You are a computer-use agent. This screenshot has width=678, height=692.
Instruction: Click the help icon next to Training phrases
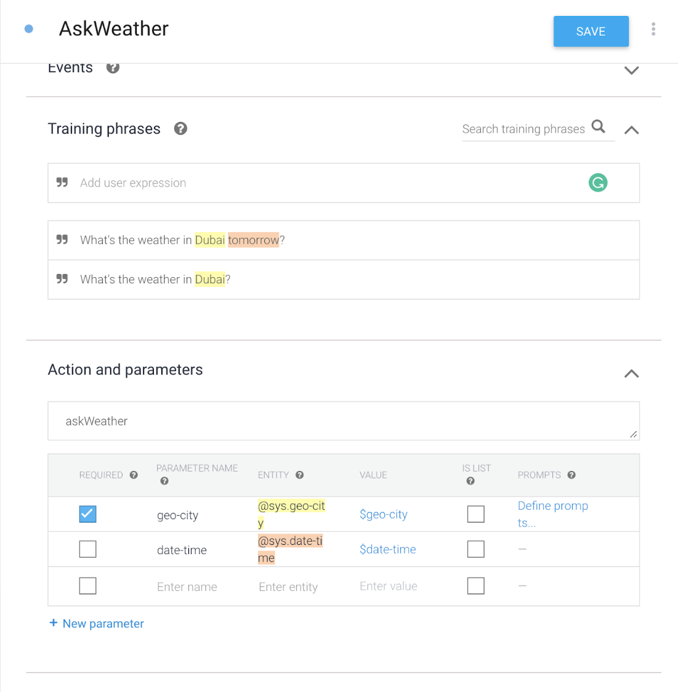180,129
